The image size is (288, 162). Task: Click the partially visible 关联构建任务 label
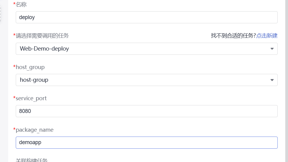tap(32, 160)
